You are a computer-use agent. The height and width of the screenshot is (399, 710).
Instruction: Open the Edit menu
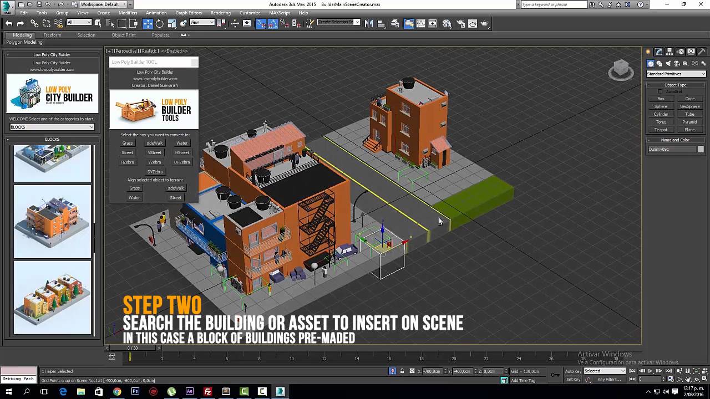pos(24,13)
